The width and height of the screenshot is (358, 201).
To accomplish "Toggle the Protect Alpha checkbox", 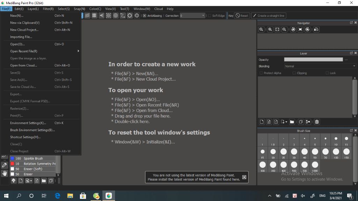I will coord(261,73).
